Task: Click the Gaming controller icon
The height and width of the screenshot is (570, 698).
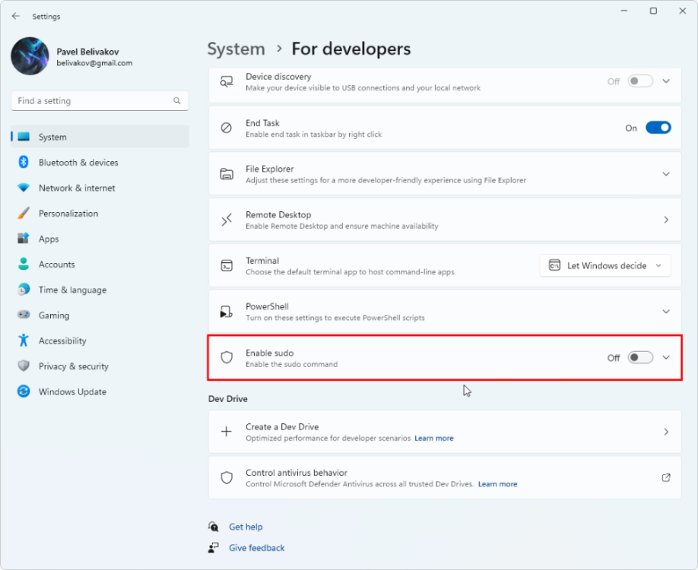Action: tap(24, 315)
